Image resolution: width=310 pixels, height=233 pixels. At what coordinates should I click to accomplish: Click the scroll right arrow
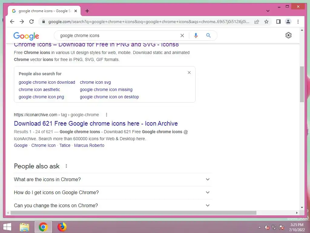[x=297, y=213]
